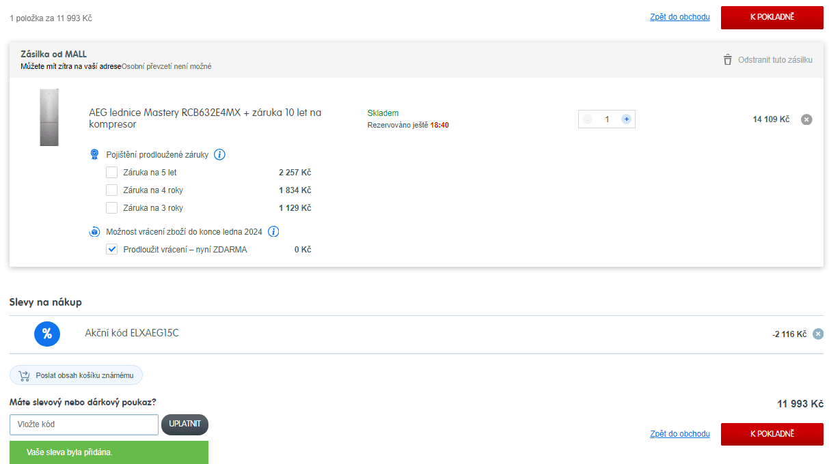Image resolution: width=829 pixels, height=464 pixels.
Task: Click the Vaše sleva byla přidána message
Action: (109, 452)
